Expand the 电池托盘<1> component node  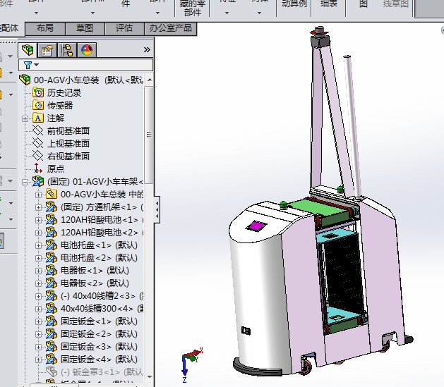(x=39, y=245)
